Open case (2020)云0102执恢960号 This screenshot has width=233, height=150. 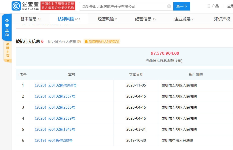(55, 85)
